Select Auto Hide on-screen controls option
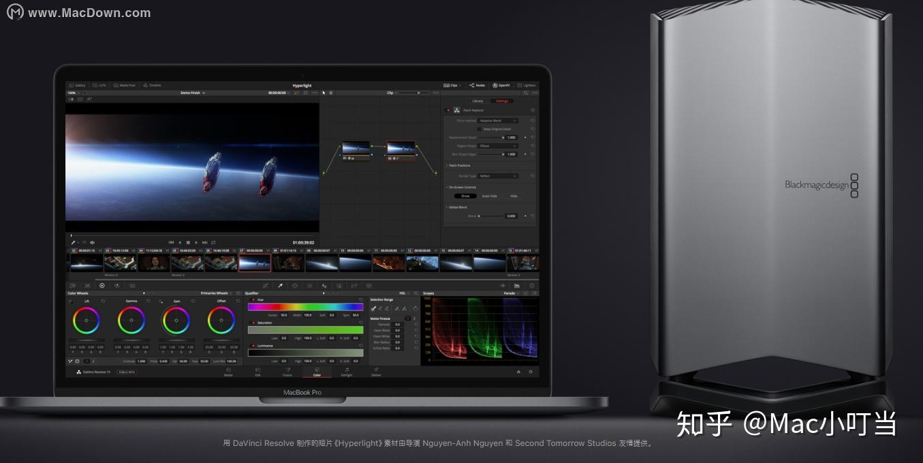This screenshot has width=923, height=463. 490,196
